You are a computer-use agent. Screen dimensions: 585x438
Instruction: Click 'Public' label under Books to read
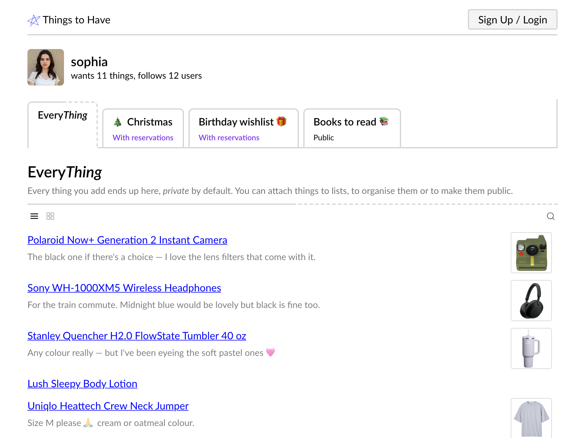coord(324,138)
